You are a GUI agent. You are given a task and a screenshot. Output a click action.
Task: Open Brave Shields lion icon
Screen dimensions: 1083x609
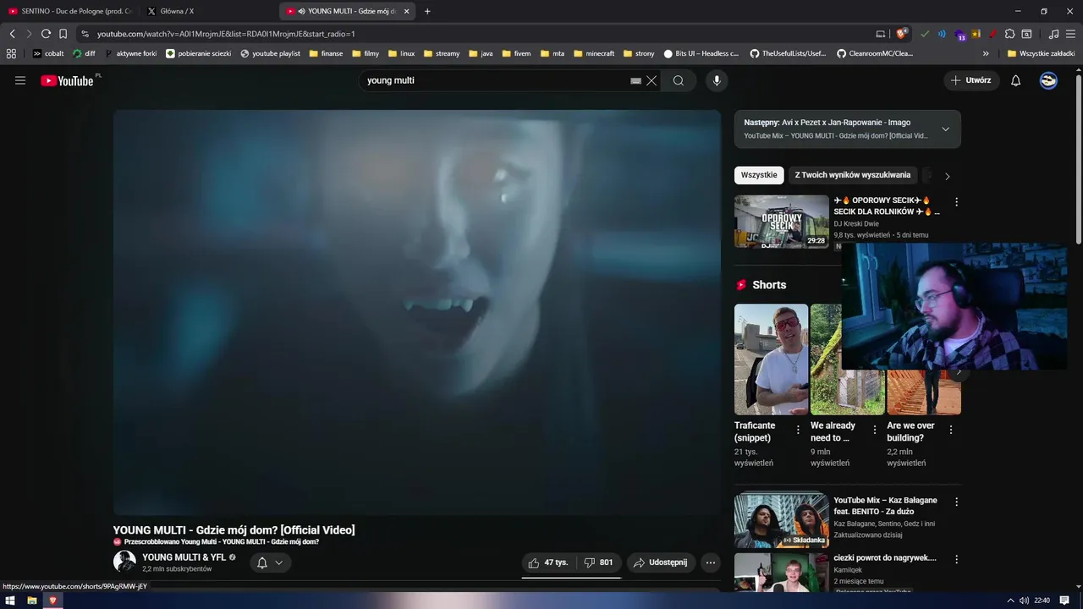(902, 34)
